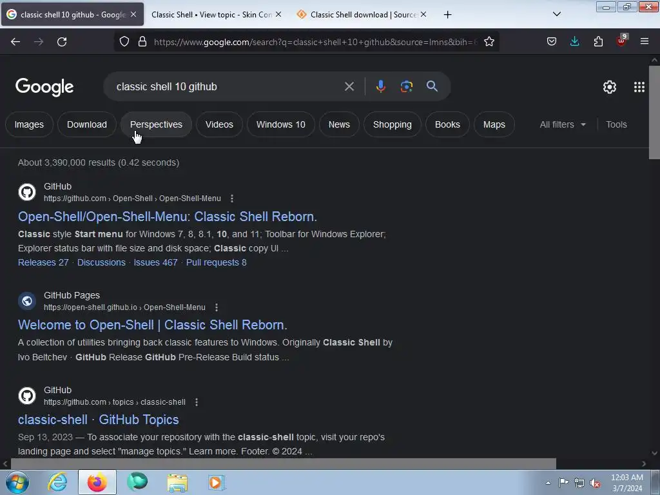Open Windows Explorer folder in taskbar
This screenshot has height=495, width=660.
pos(177,482)
